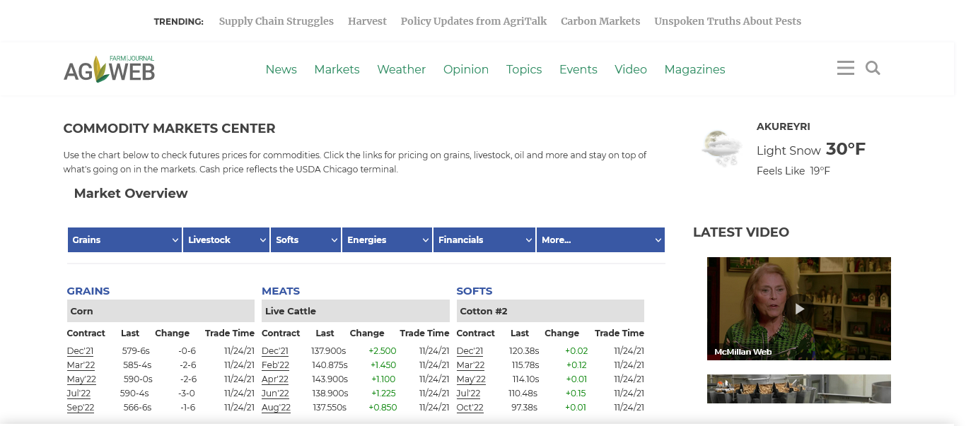This screenshot has height=426, width=966.
Task: Open the More... dropdown
Action: tap(600, 239)
